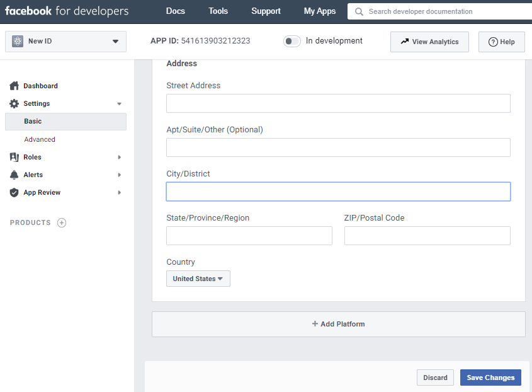Image resolution: width=532 pixels, height=392 pixels.
Task: Click the Help question mark icon
Action: [493, 42]
